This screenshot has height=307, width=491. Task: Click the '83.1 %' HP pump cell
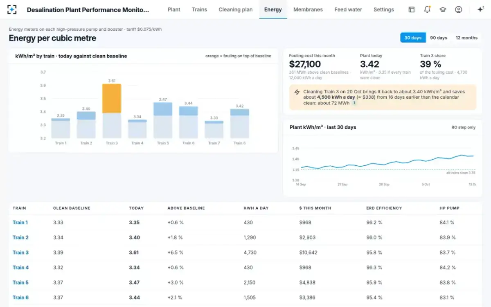click(x=447, y=298)
